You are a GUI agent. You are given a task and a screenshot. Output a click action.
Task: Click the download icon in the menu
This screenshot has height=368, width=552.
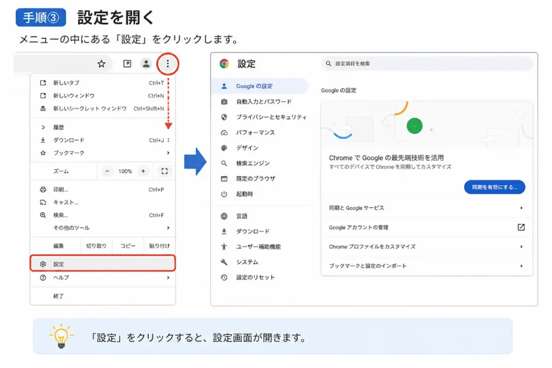point(43,140)
